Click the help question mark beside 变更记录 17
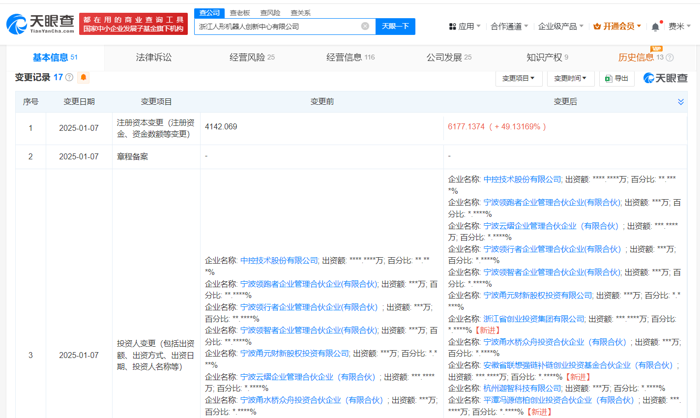This screenshot has width=700, height=418. 69,77
